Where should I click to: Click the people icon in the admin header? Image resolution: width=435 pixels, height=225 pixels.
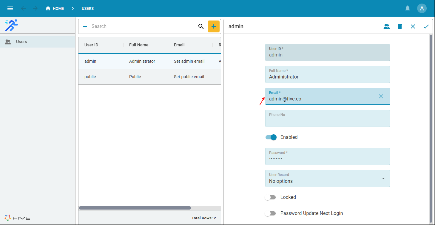[387, 26]
